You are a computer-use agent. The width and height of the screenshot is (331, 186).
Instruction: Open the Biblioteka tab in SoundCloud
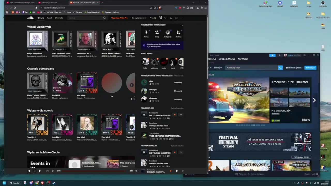coord(59,18)
